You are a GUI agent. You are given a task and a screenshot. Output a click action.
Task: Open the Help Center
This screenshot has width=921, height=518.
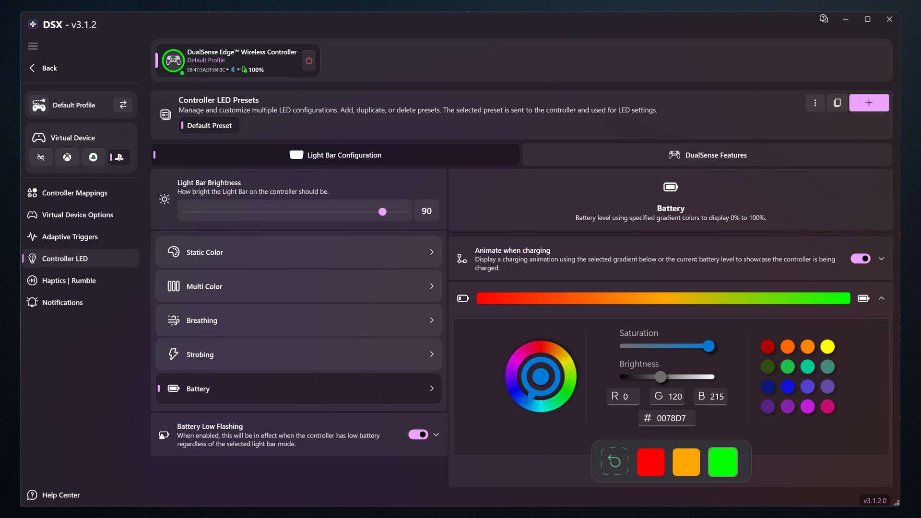coord(60,494)
